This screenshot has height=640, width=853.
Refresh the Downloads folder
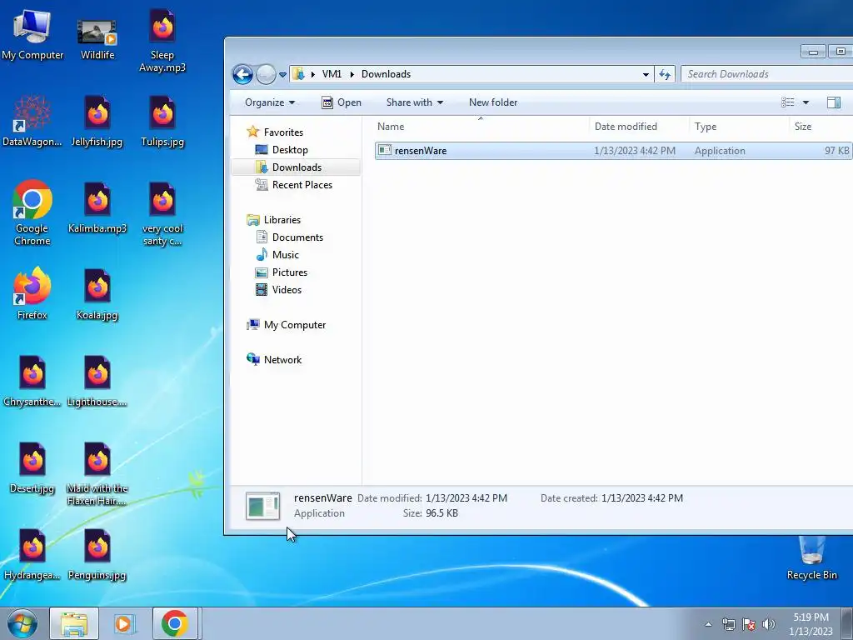point(665,74)
